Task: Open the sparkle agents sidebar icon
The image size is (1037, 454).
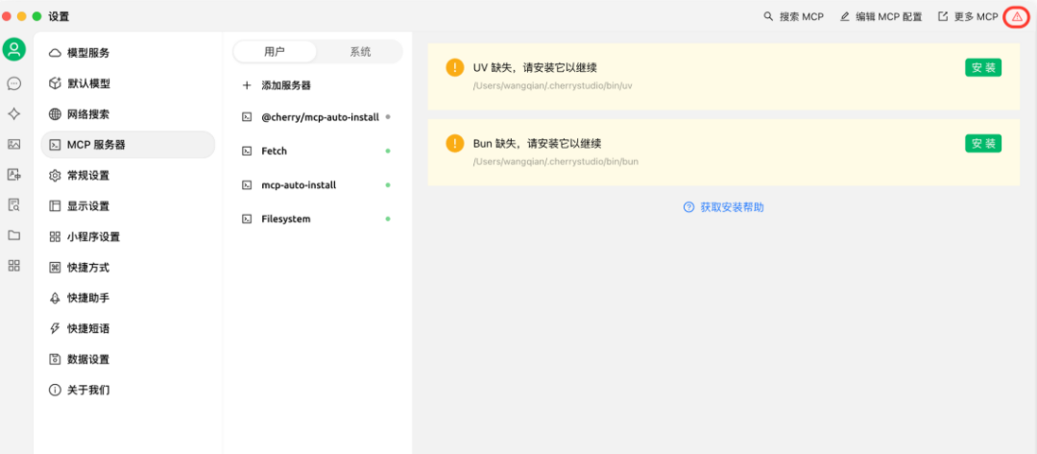Action: (13, 113)
